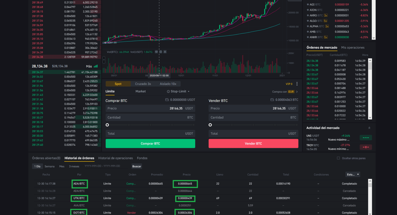This screenshot has height=215, width=397.
Task: Click the 5x badge beside ALGO/BTC
Action: pos(325,21)
